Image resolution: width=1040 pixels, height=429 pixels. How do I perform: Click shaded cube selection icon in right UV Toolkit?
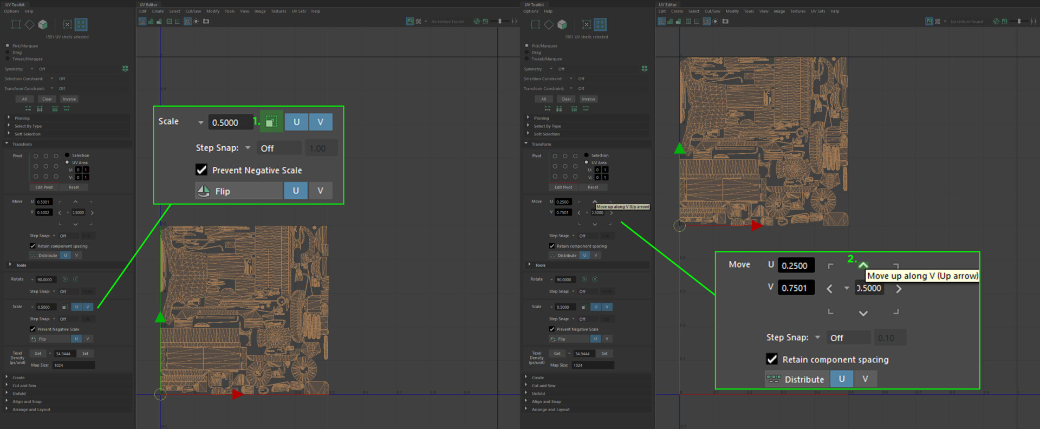click(x=562, y=24)
